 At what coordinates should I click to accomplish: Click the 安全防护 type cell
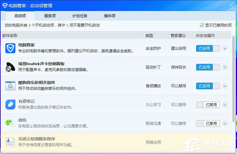click(x=153, y=49)
